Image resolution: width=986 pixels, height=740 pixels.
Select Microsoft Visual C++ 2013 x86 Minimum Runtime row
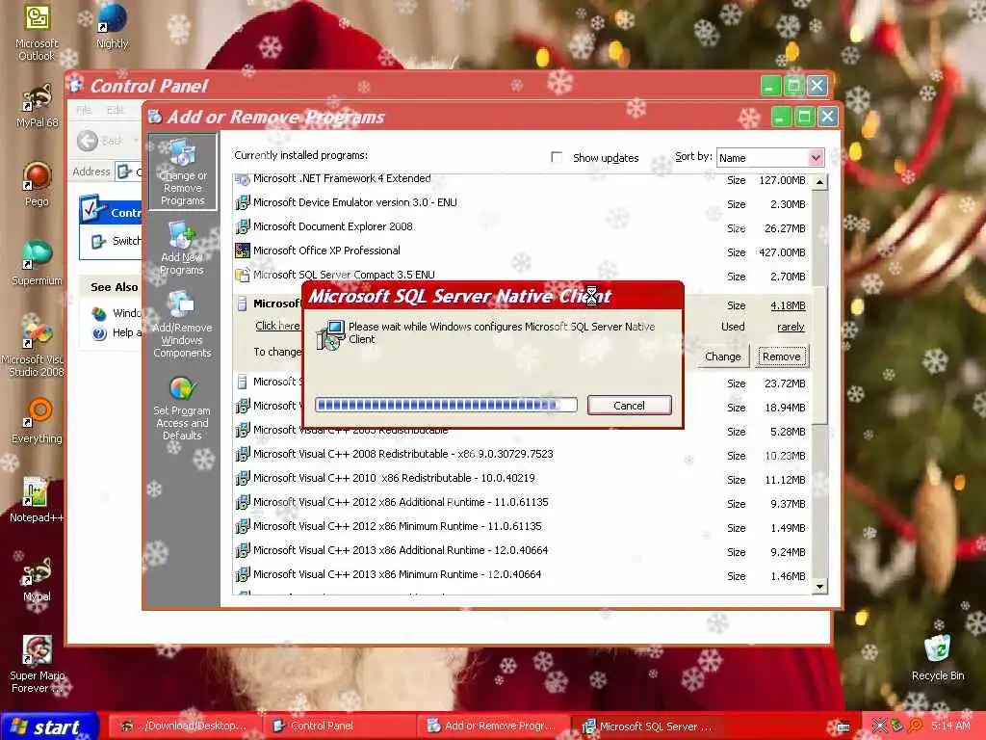coord(523,575)
